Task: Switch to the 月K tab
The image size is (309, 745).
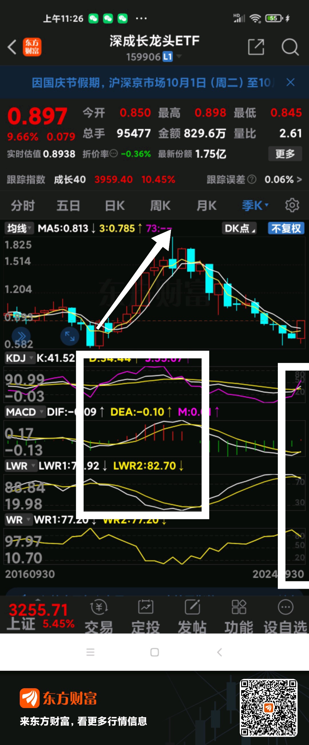Action: coord(207,206)
